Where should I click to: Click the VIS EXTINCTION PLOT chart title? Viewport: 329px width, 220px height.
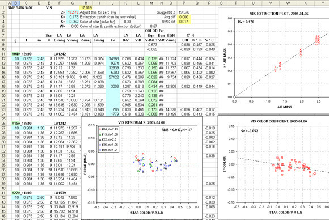(279, 14)
